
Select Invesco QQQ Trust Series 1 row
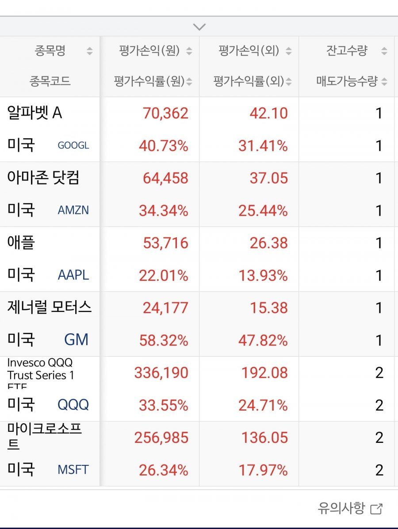(41, 369)
